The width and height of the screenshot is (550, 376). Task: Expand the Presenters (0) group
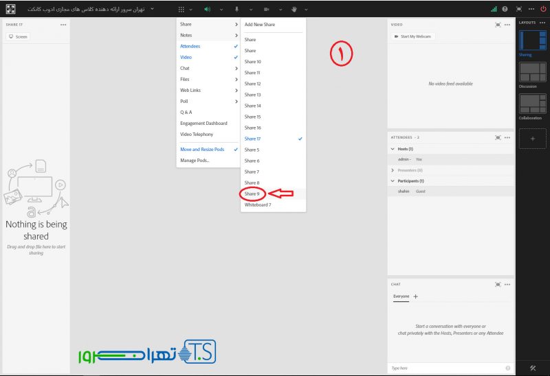pos(393,170)
